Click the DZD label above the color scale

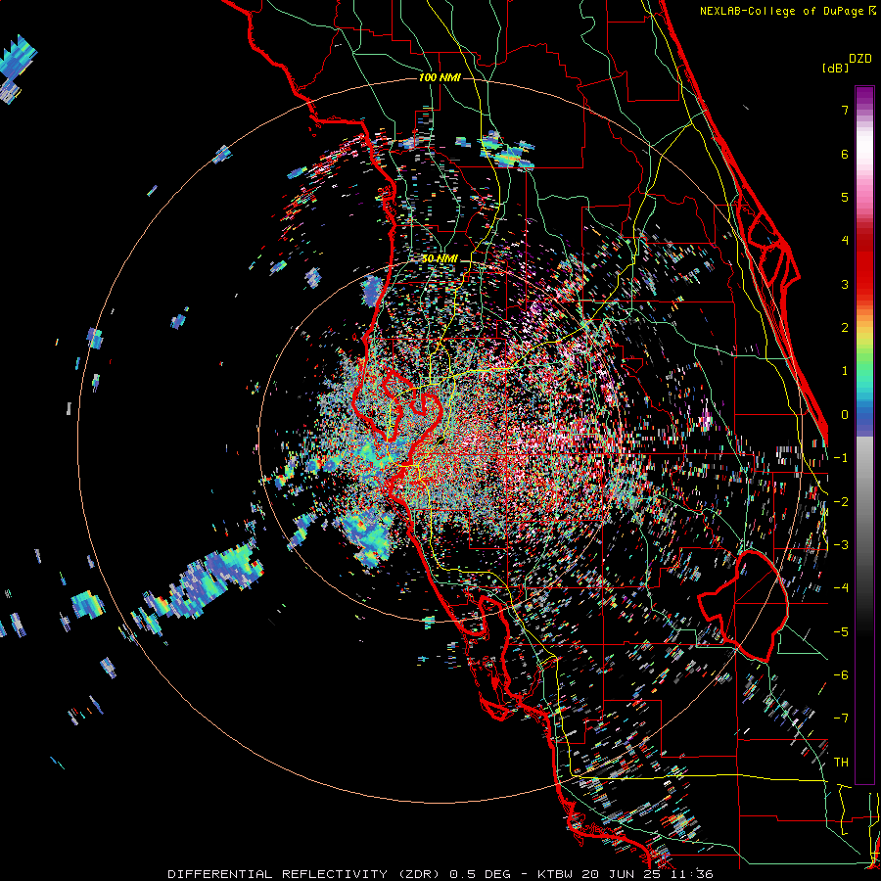[860, 59]
